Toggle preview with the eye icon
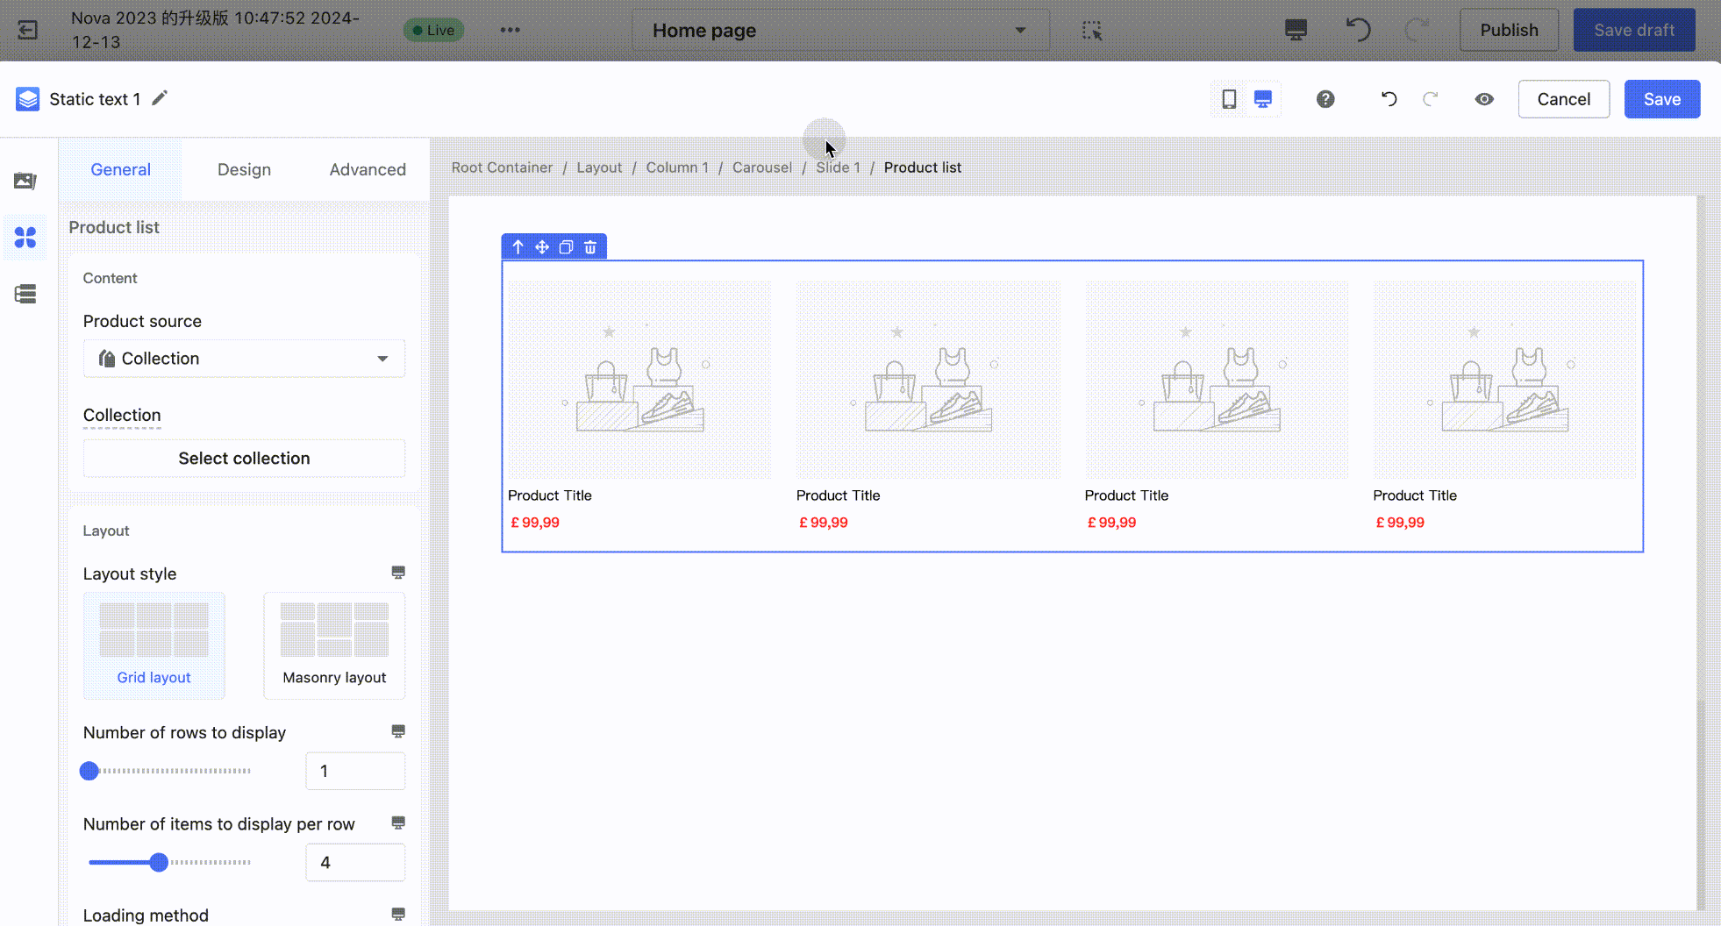Screen dimensions: 1721x926 click(x=1484, y=99)
